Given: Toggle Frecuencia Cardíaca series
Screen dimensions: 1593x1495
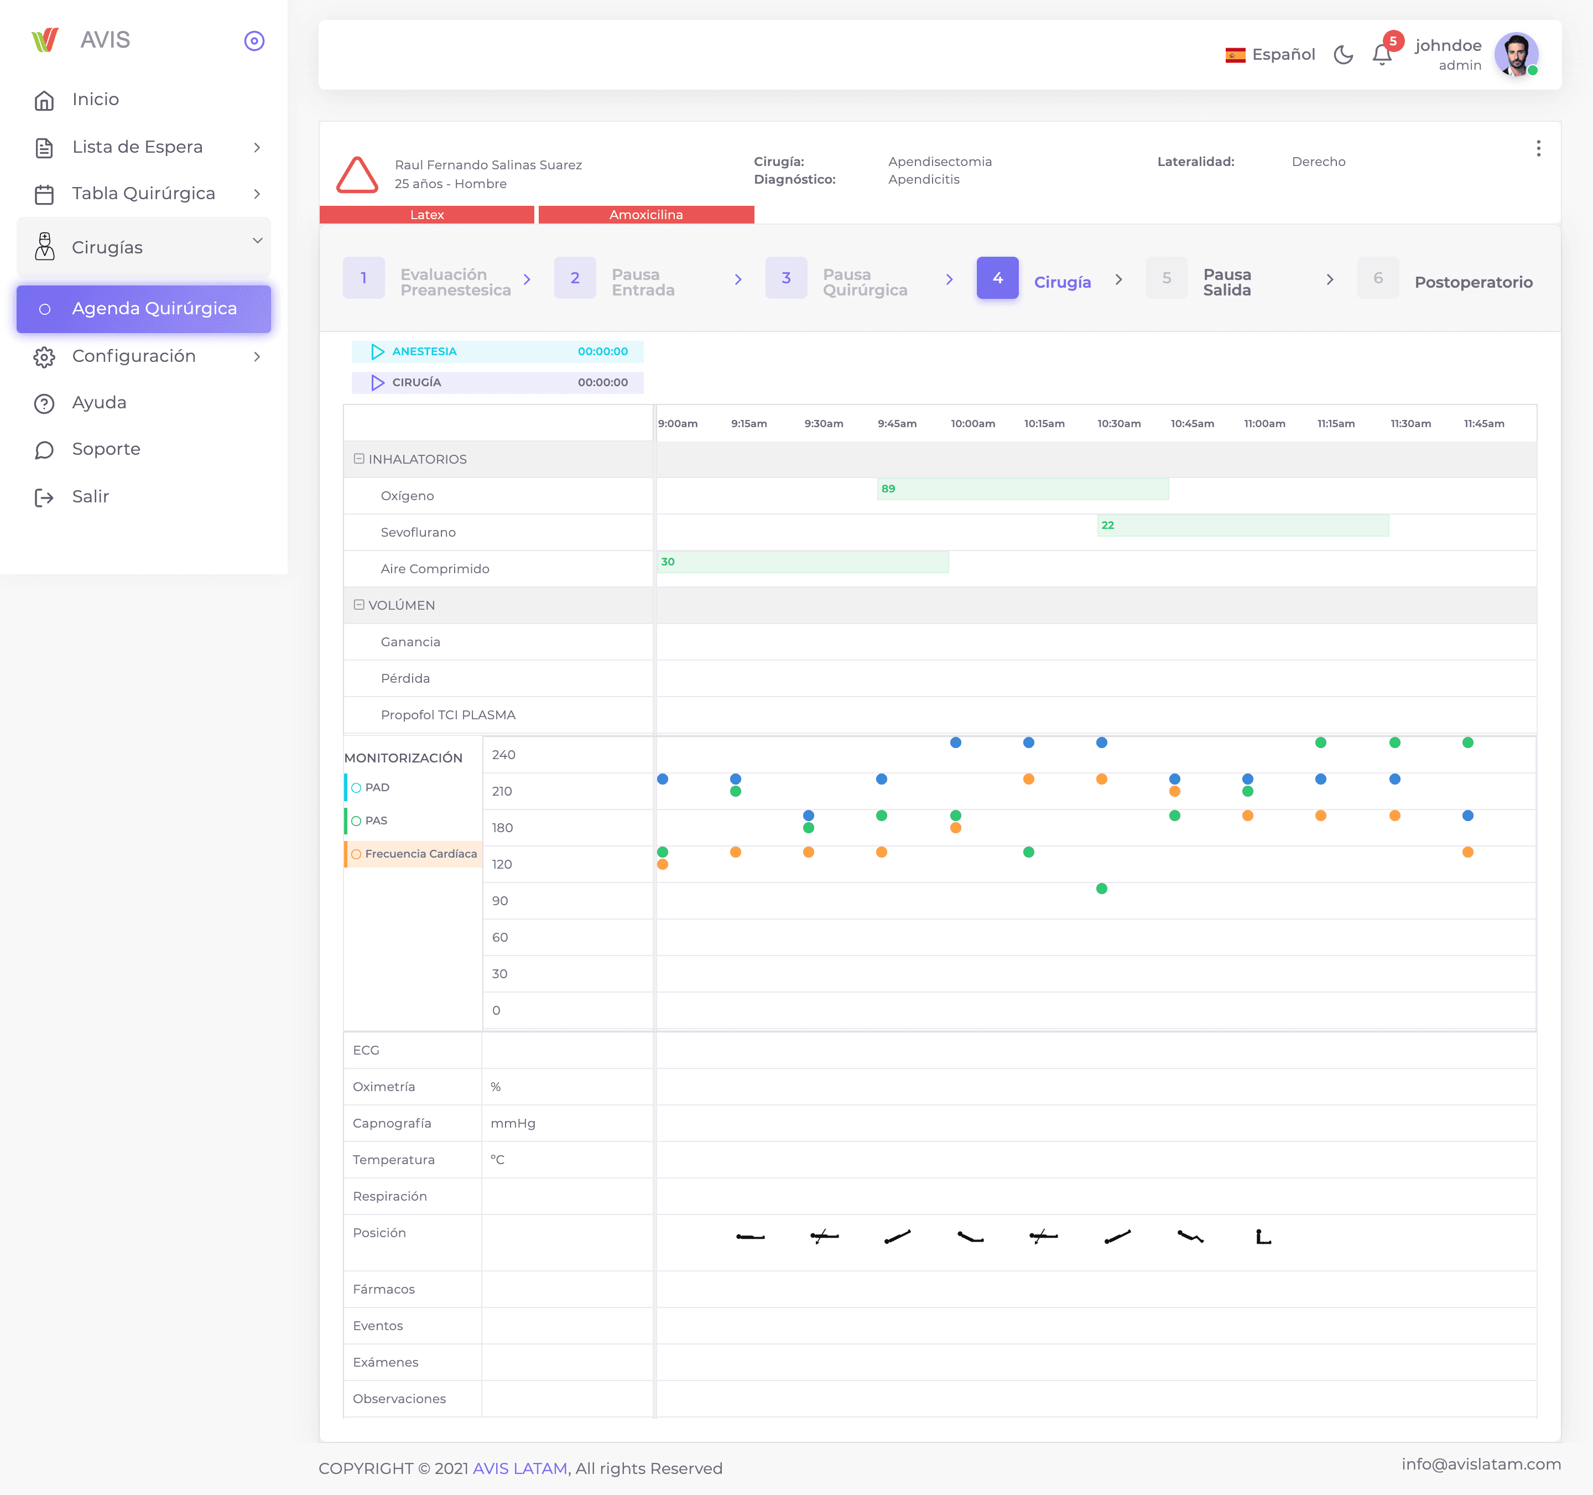Looking at the screenshot, I should coord(414,854).
